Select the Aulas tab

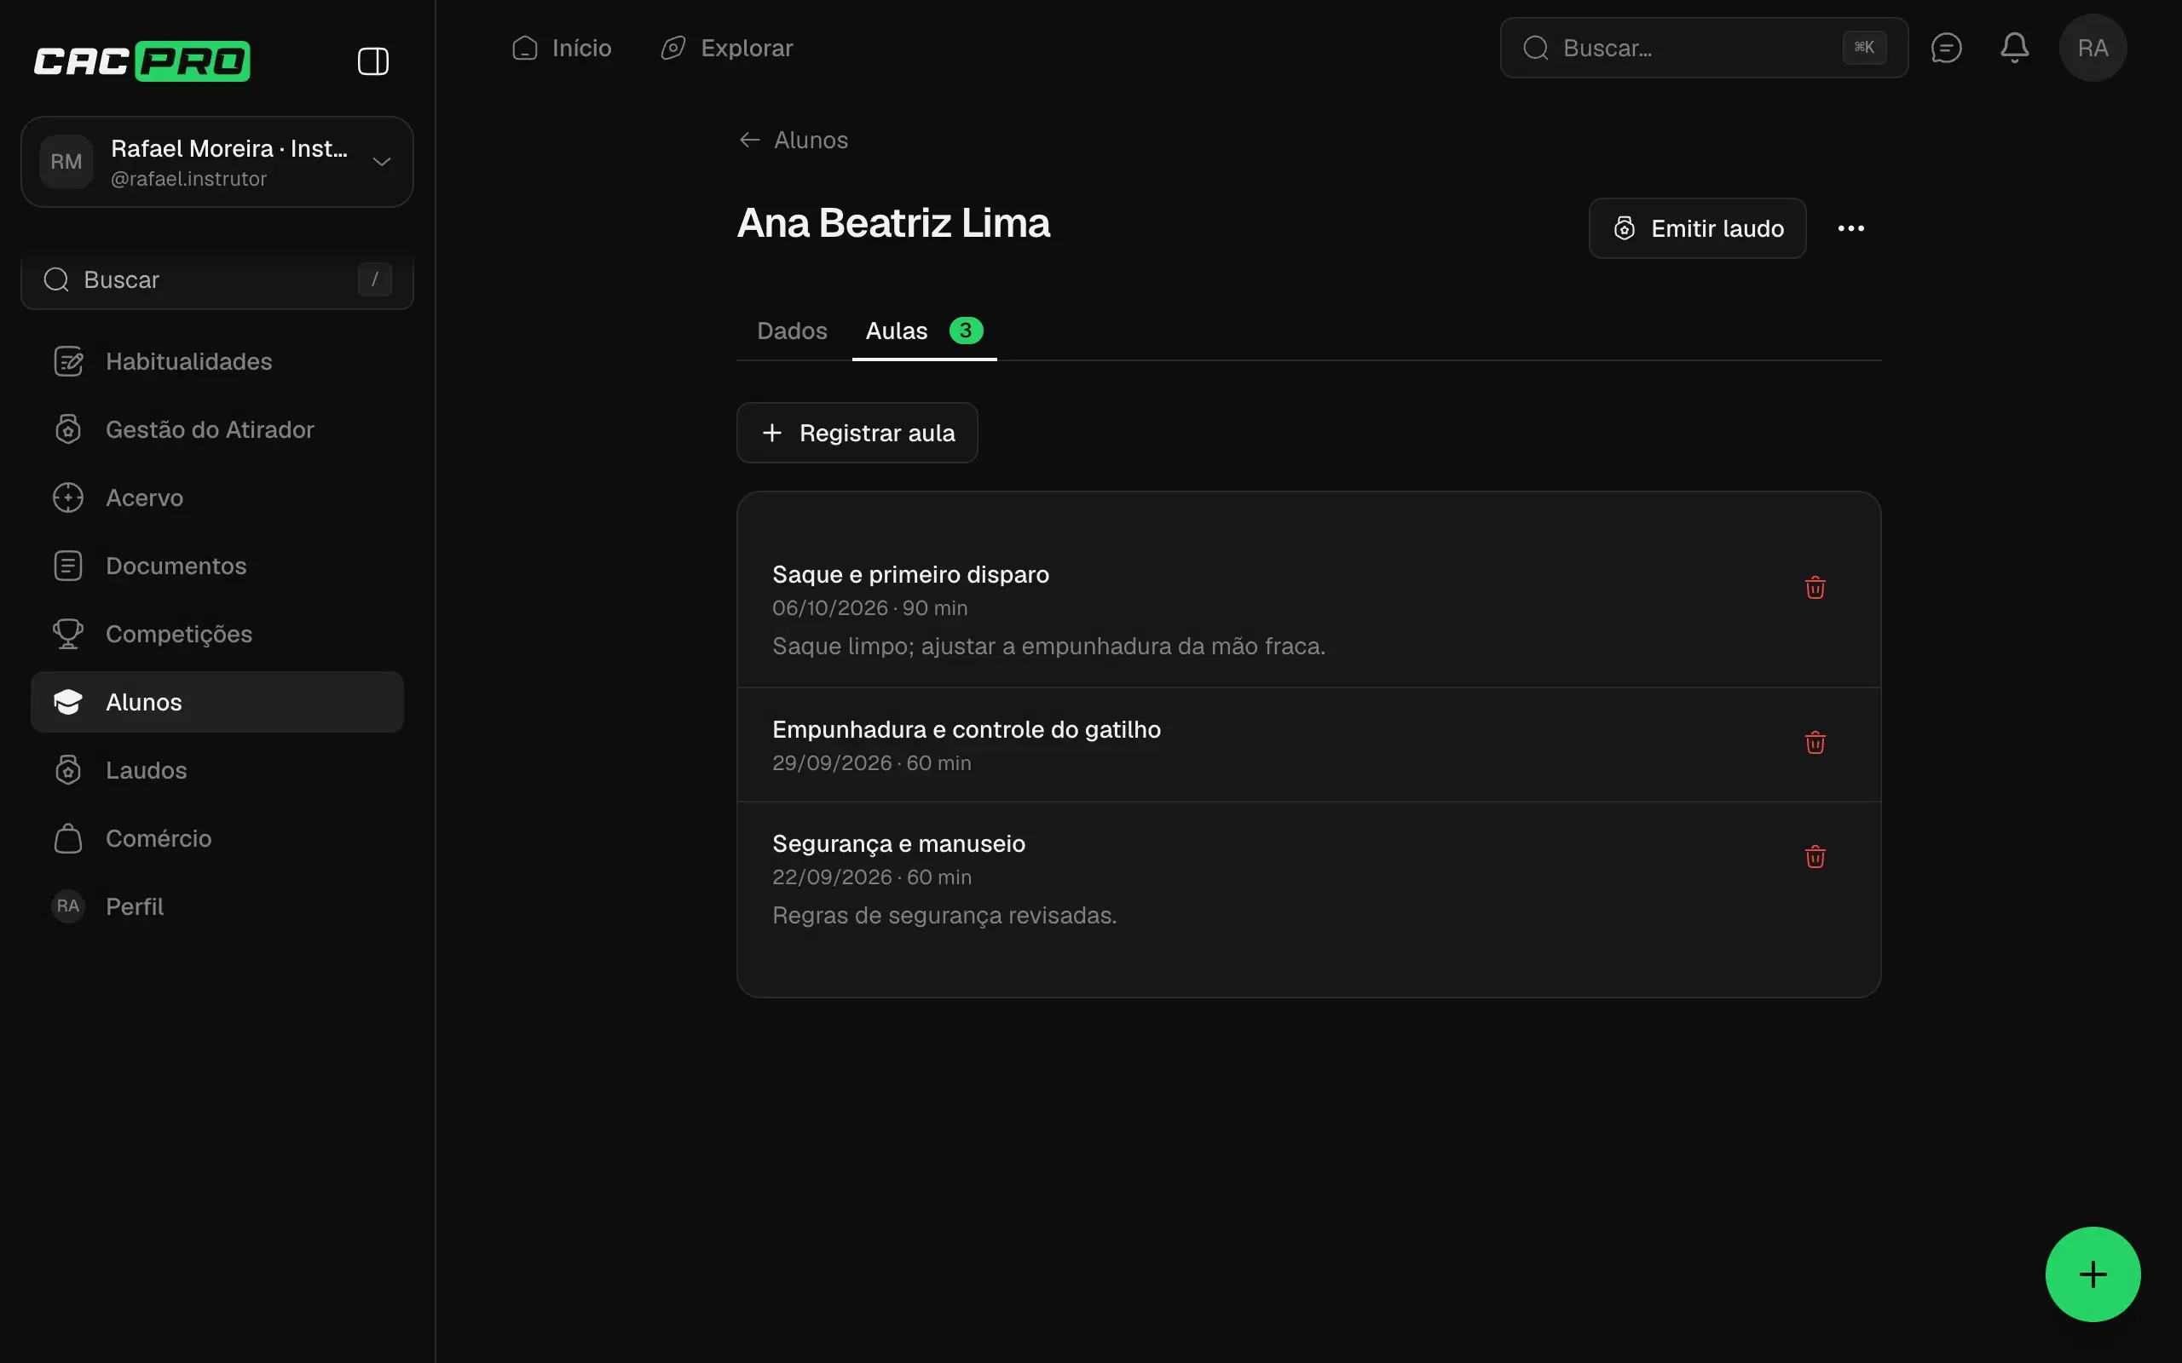(x=923, y=331)
